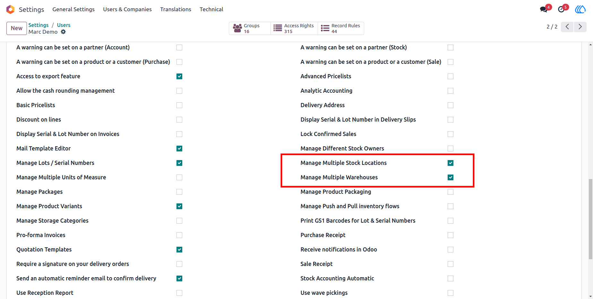
Task: Uncheck Manage Lots / Serial Numbers
Action: pyautogui.click(x=179, y=163)
